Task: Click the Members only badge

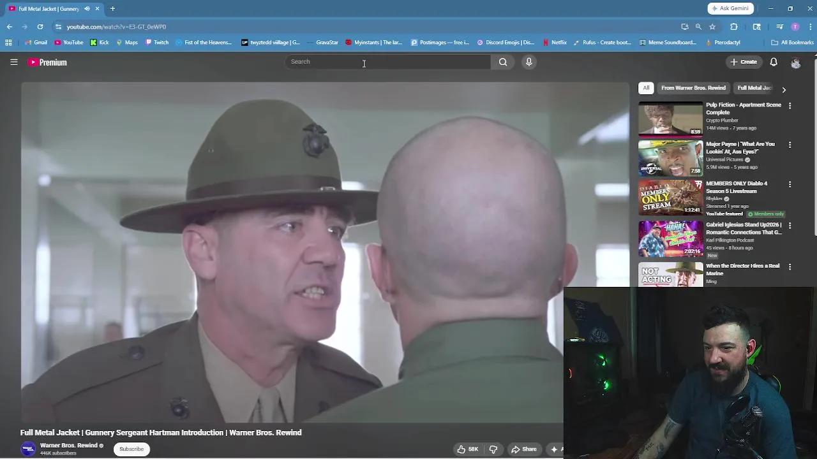Action: [x=766, y=214]
